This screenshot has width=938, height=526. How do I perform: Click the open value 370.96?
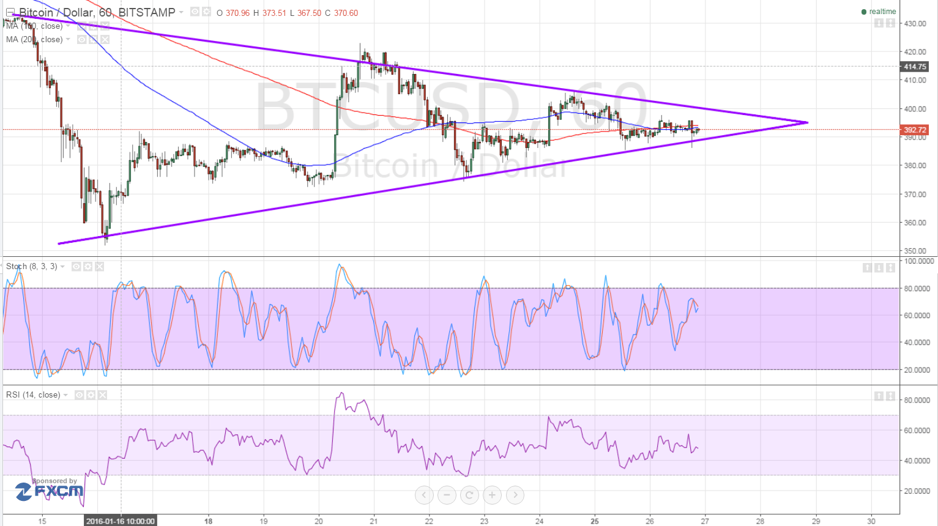click(x=238, y=13)
